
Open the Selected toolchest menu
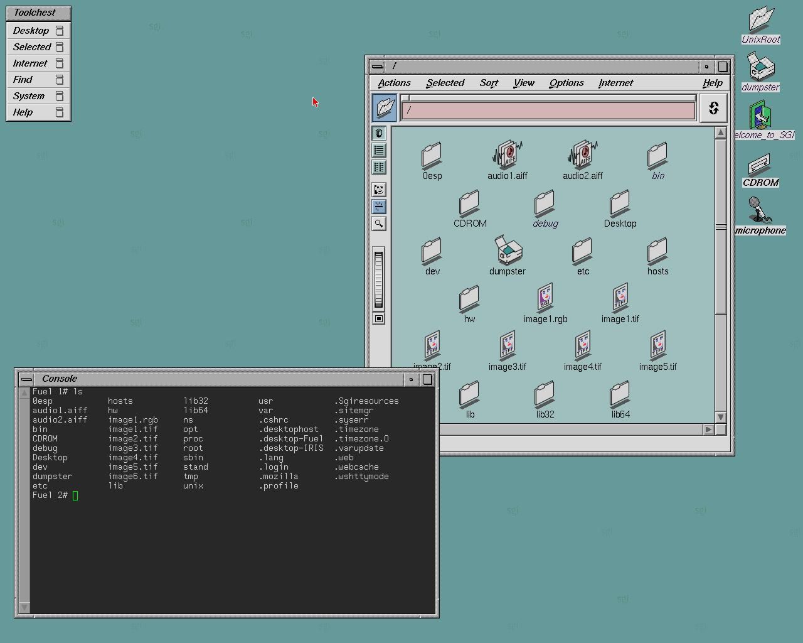[x=38, y=46]
